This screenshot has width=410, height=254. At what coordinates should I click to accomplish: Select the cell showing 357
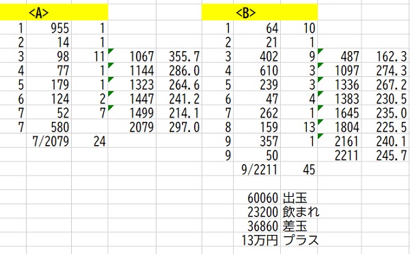tap(257, 141)
